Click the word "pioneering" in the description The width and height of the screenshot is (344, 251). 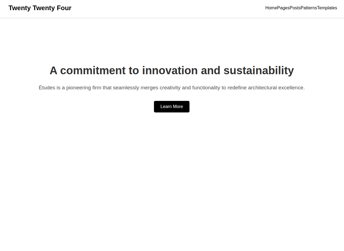tap(79, 88)
